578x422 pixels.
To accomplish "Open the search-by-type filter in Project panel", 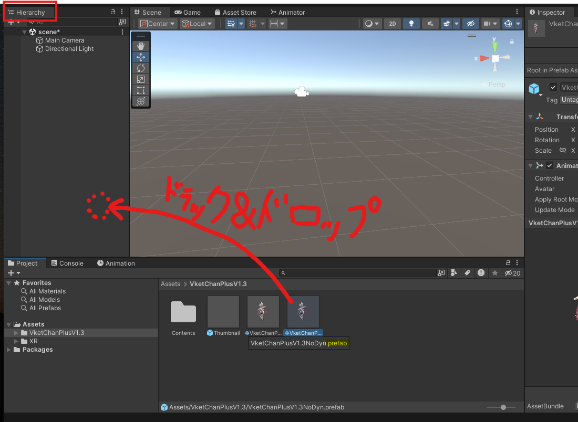I will click(453, 273).
